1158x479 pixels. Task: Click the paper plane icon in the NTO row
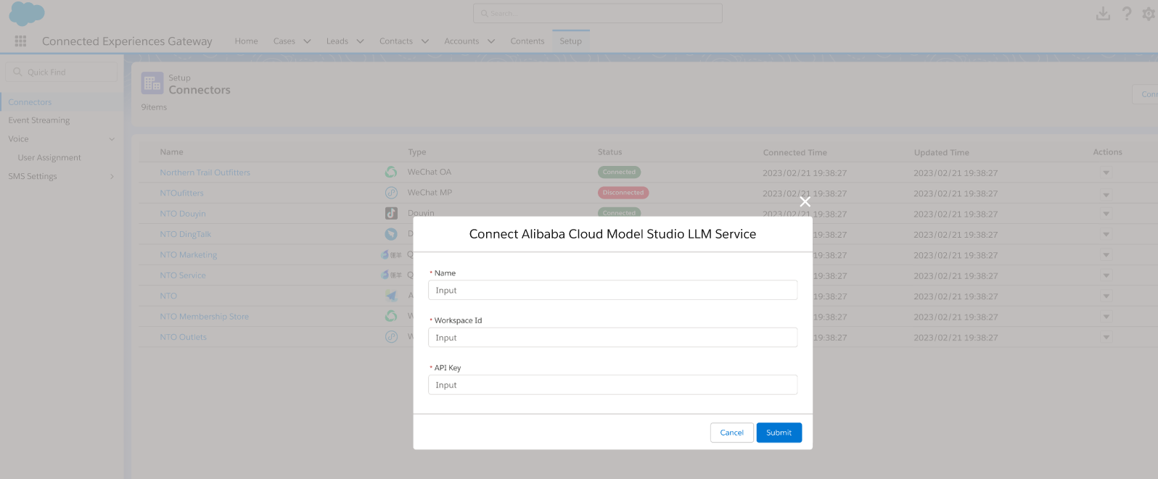(391, 296)
